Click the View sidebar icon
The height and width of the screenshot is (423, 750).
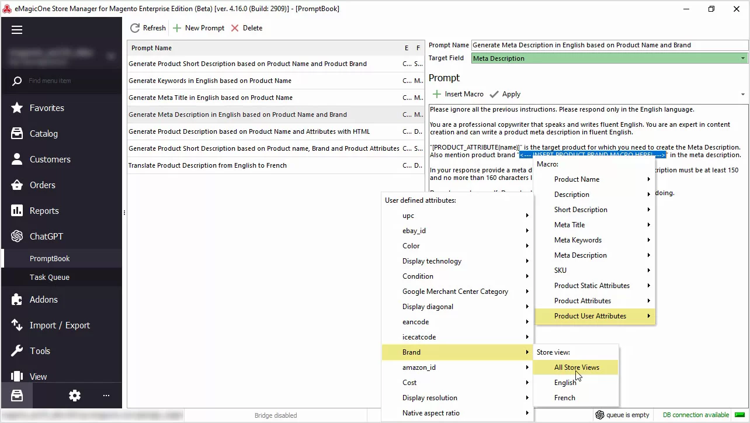point(17,377)
